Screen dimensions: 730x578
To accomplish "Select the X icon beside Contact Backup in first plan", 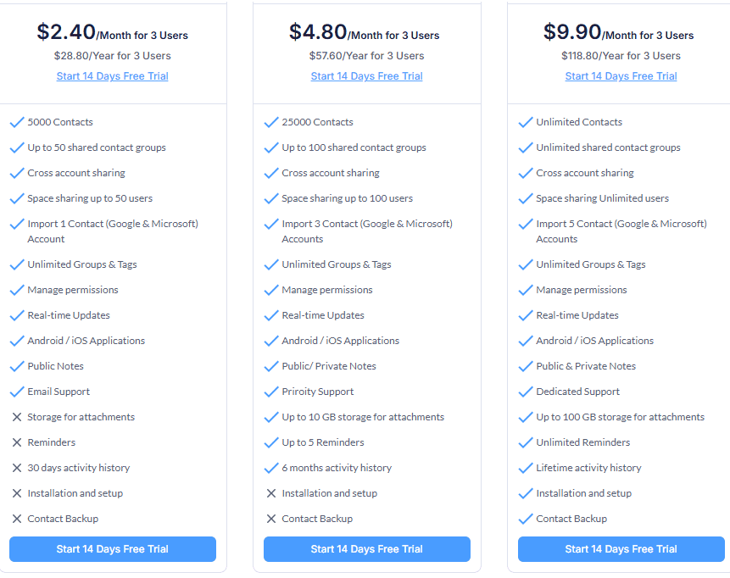I will 17,518.
